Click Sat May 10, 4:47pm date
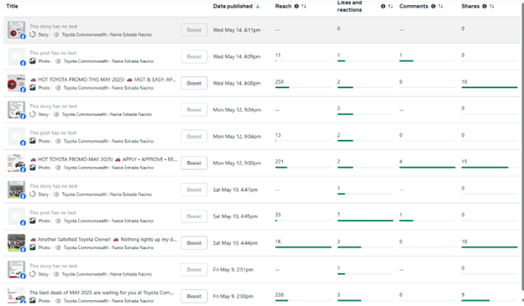This screenshot has width=524, height=306. [235, 189]
